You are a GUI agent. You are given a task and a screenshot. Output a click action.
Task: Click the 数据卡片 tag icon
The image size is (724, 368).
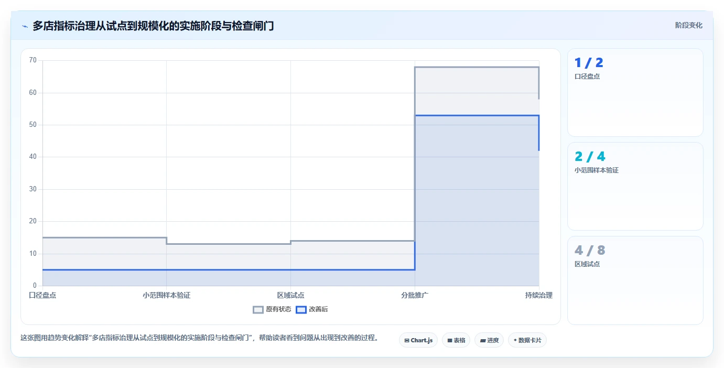(515, 340)
